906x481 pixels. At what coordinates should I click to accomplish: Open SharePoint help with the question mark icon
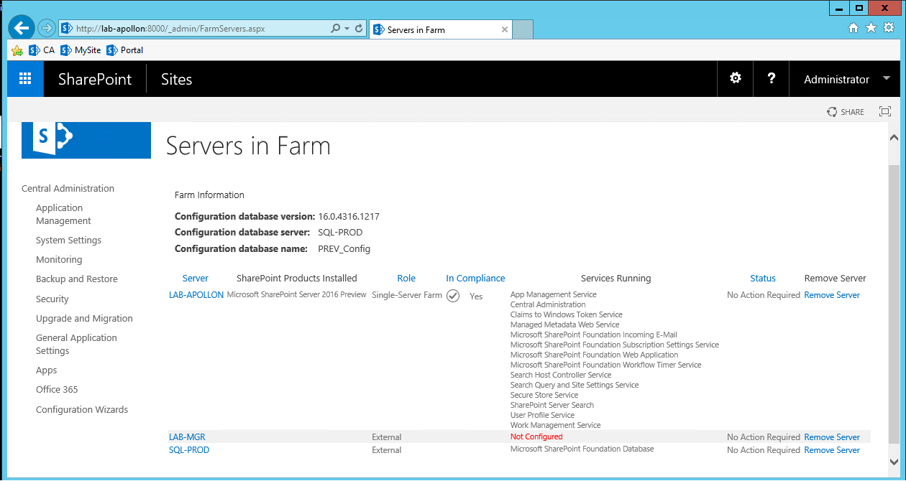pos(771,78)
